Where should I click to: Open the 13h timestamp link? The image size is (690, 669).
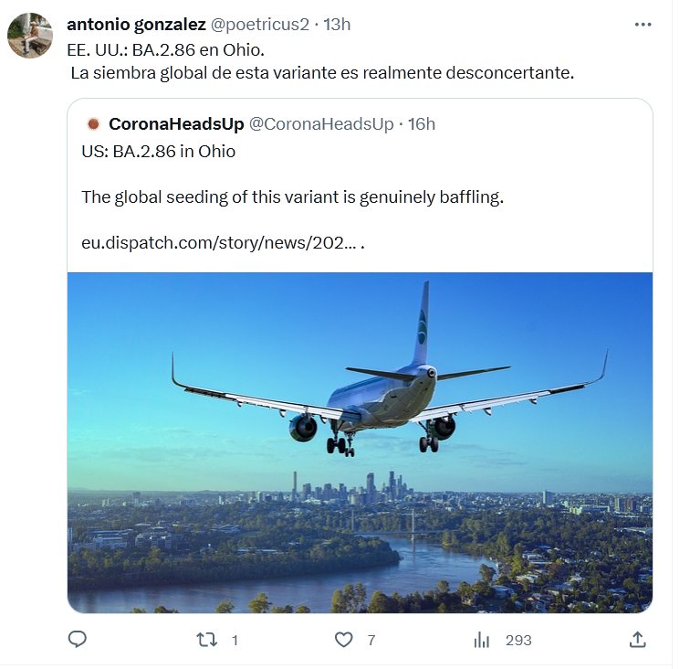pos(336,25)
